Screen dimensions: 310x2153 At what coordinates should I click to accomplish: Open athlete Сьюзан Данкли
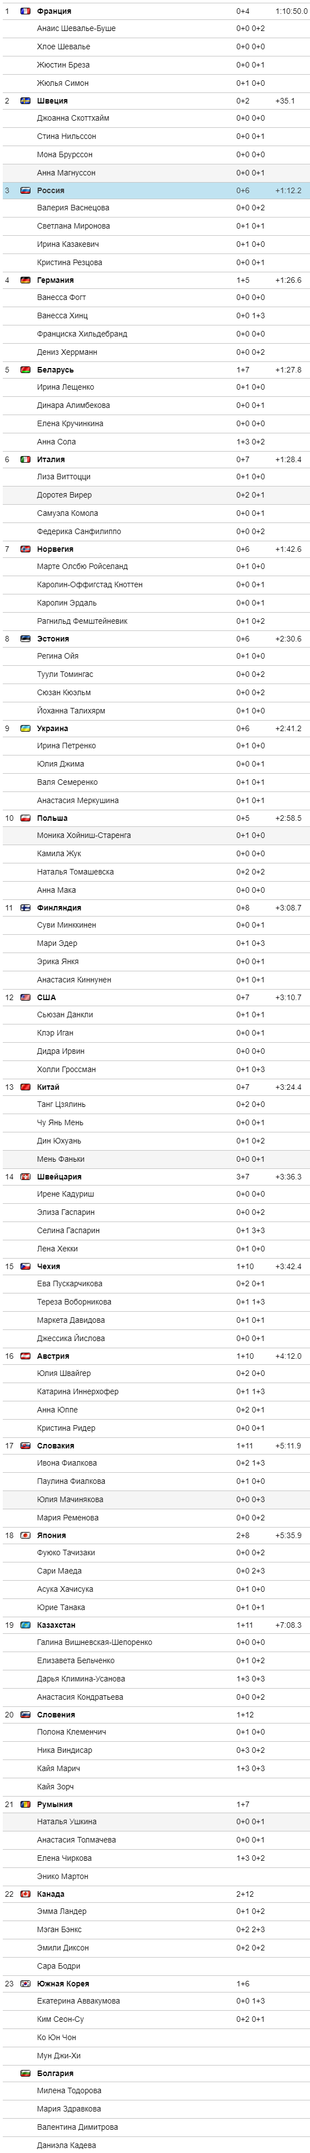click(65, 1015)
